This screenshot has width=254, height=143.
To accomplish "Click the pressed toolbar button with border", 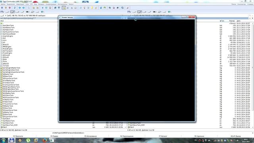I will click(x=64, y=8).
